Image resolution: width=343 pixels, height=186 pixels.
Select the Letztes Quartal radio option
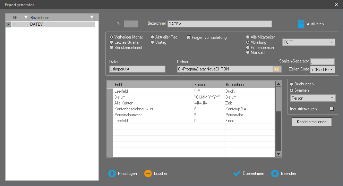[x=111, y=42]
